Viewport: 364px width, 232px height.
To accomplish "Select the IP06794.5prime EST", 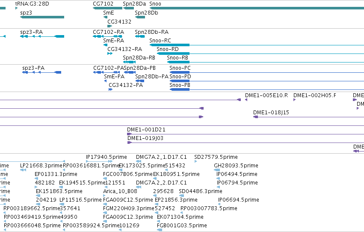I will tap(219, 187).
